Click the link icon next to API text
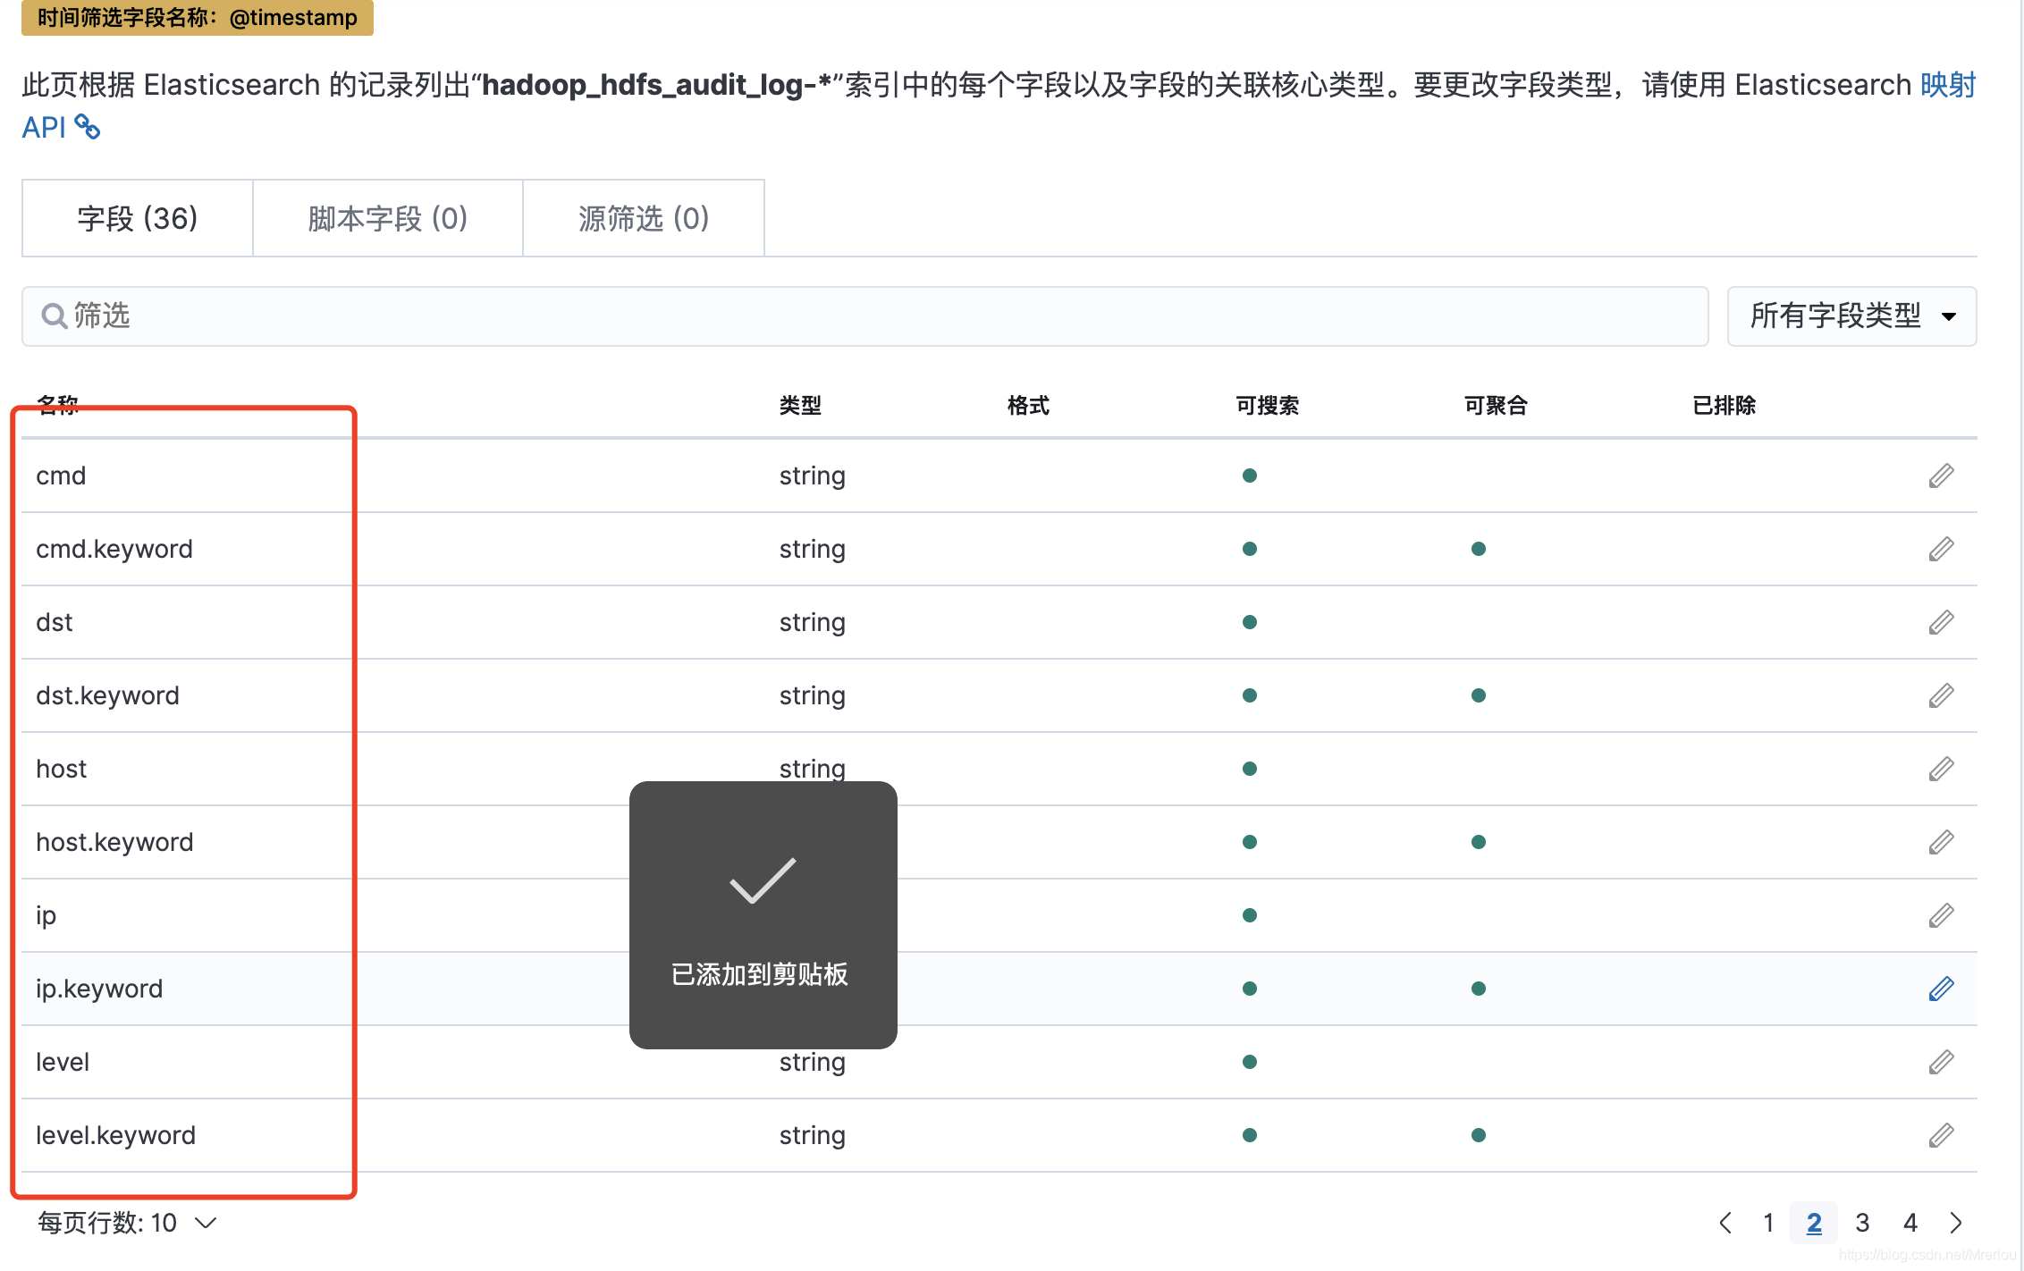The image size is (2024, 1271). (x=88, y=129)
